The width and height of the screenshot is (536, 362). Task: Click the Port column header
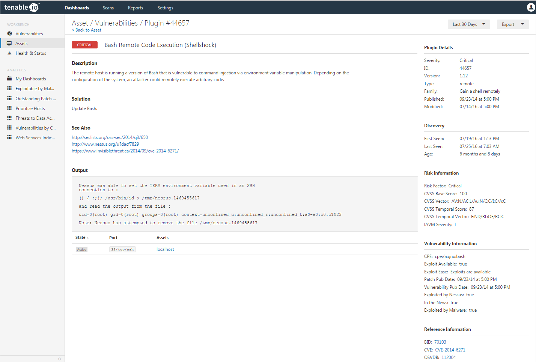tap(113, 238)
